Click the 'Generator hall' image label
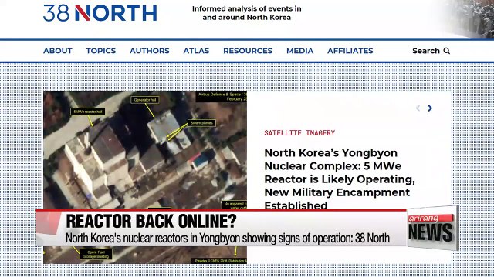Image resolution: width=494 pixels, height=277 pixels. 145,100
